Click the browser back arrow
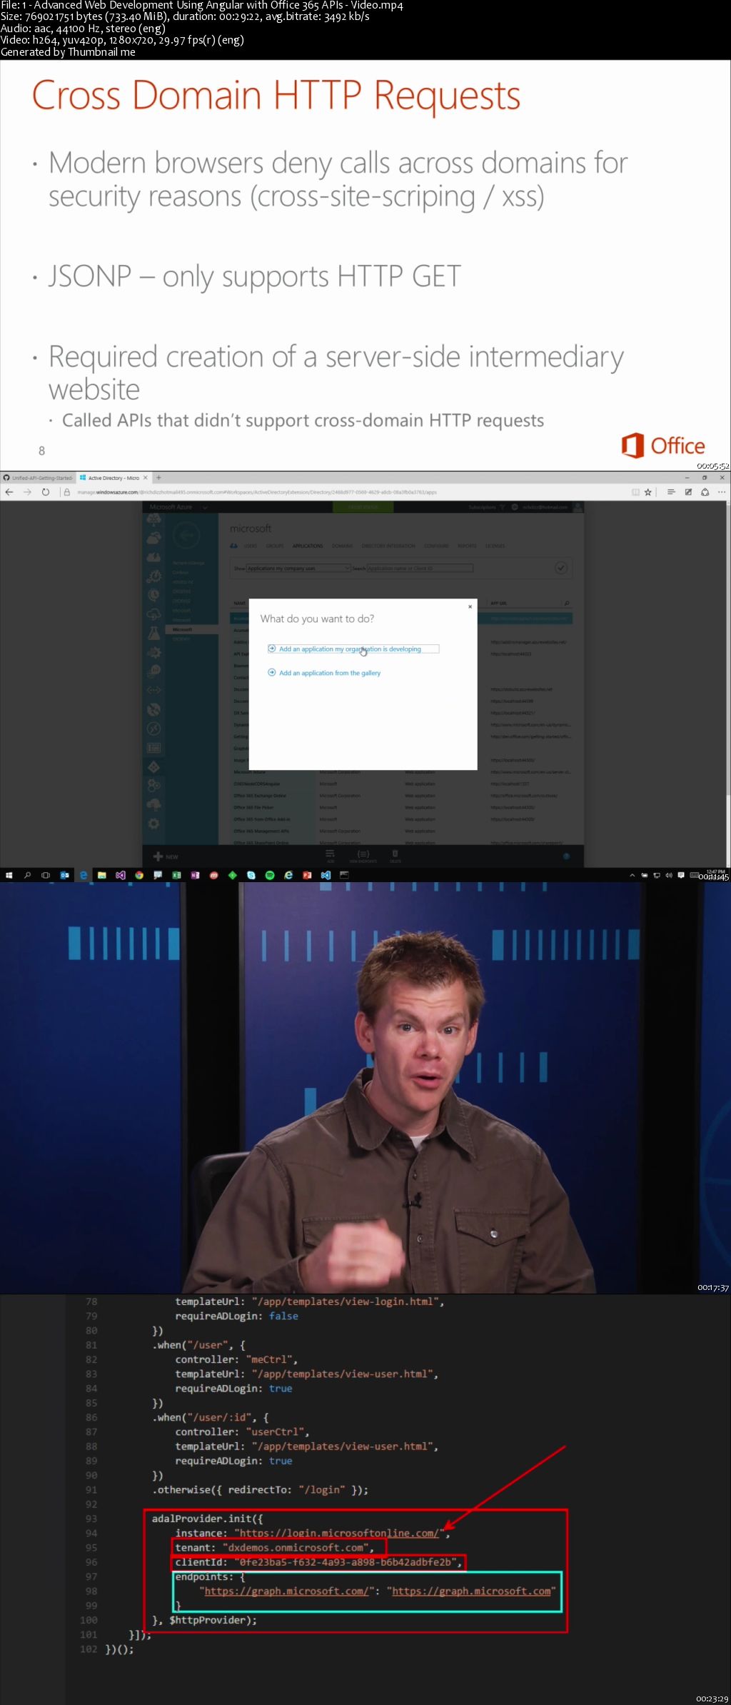This screenshot has width=731, height=1705. tap(9, 492)
